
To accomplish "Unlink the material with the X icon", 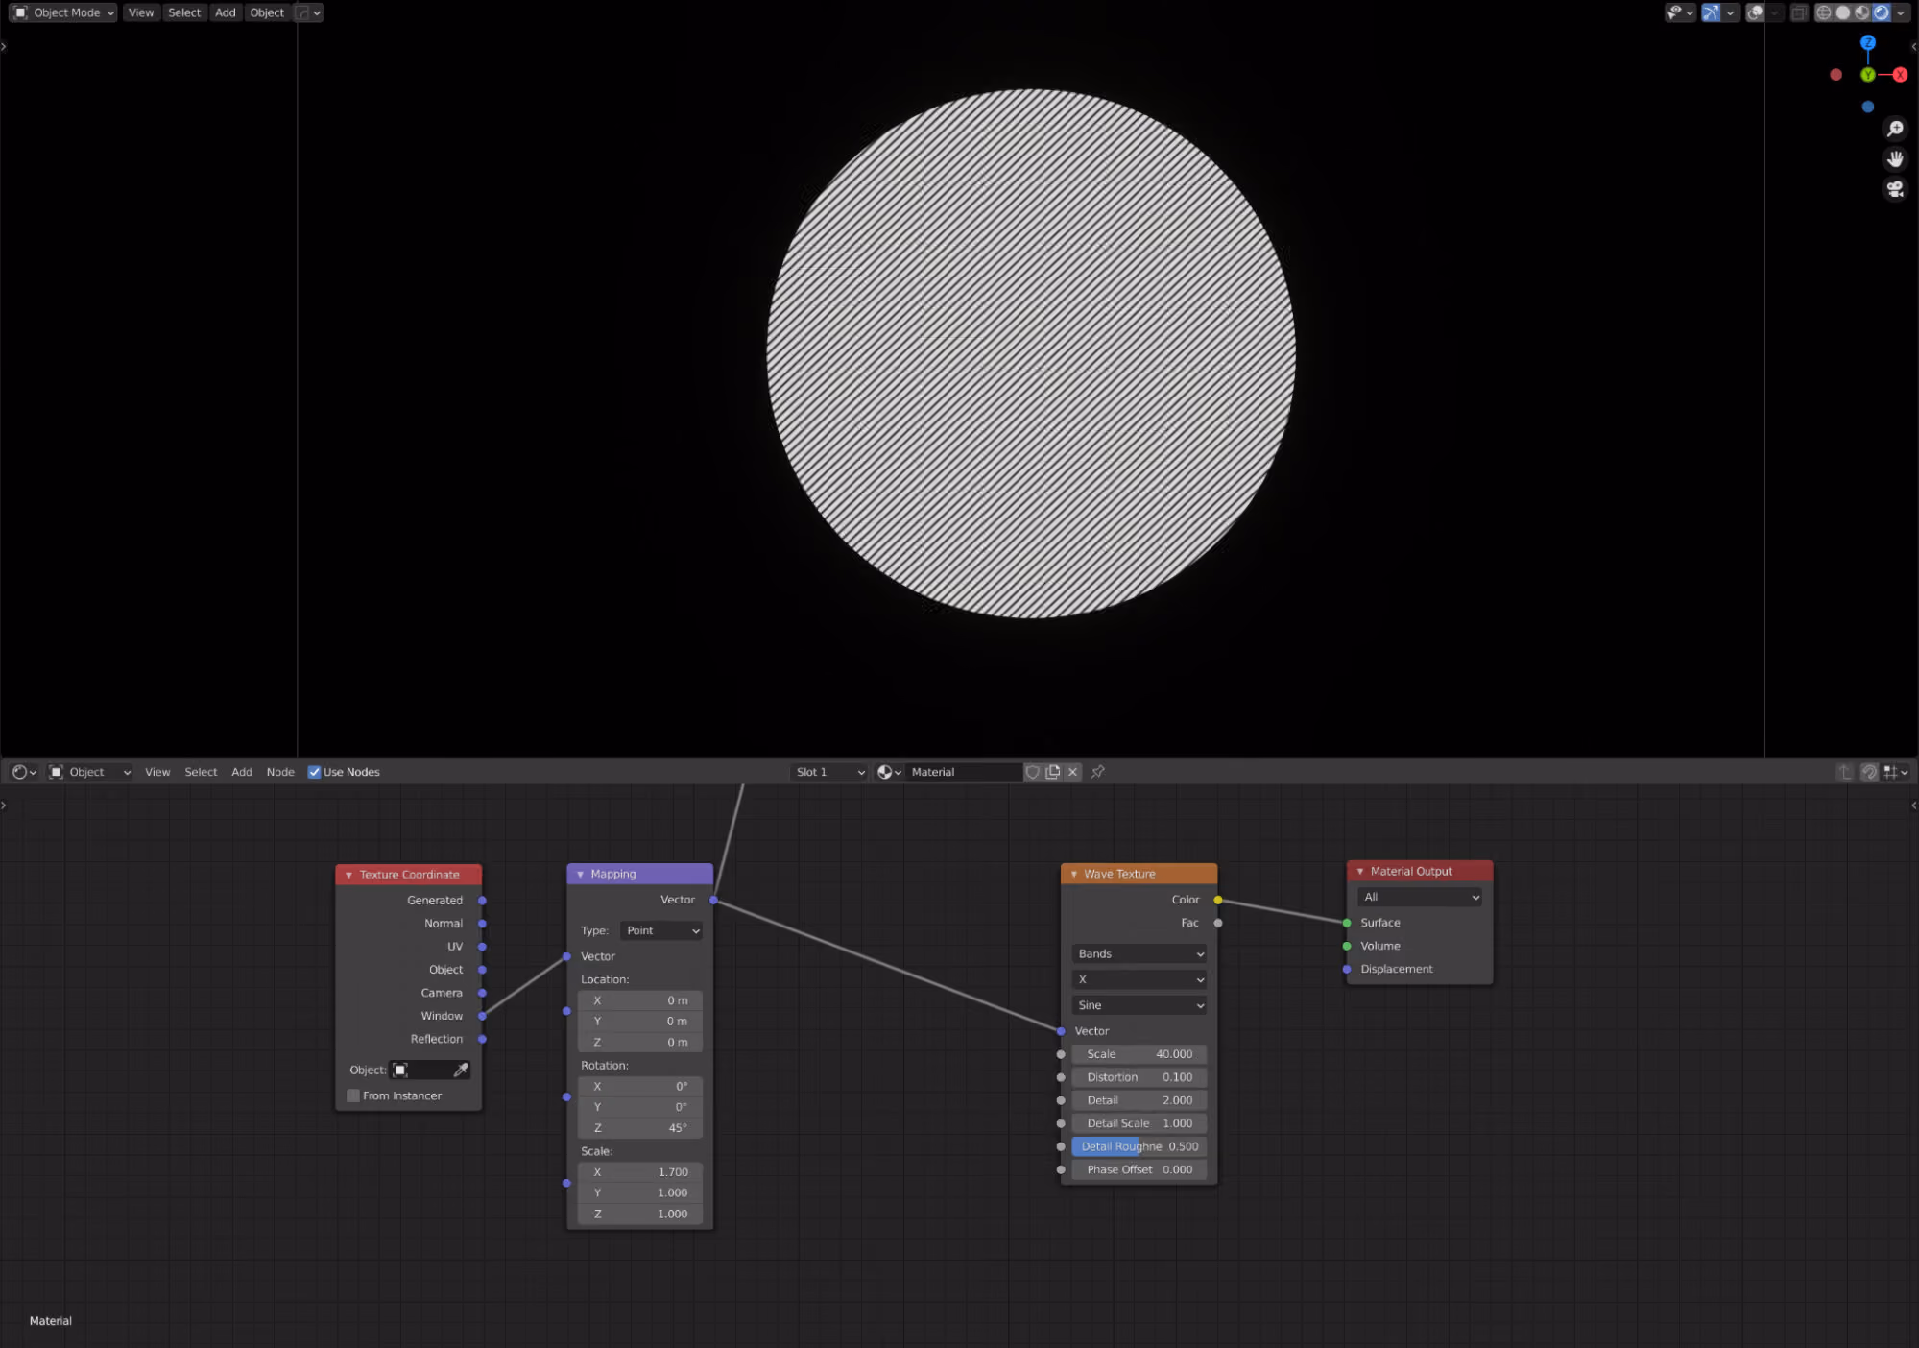I will click(1073, 772).
